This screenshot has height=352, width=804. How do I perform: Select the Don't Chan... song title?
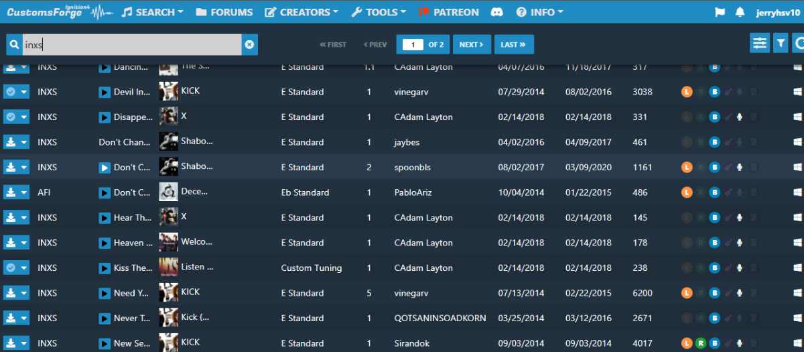click(x=125, y=142)
